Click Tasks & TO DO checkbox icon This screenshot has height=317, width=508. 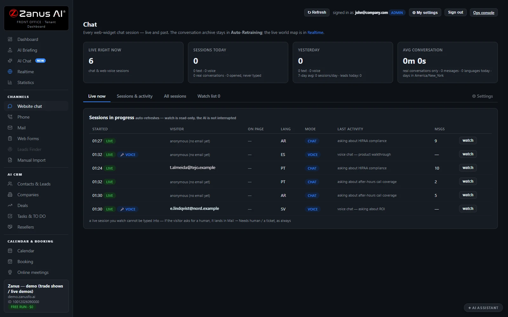pyautogui.click(x=10, y=216)
